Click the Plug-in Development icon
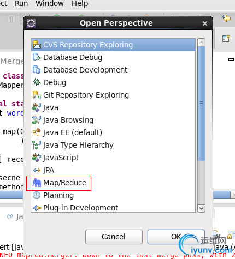The width and height of the screenshot is (235, 259). [37, 208]
